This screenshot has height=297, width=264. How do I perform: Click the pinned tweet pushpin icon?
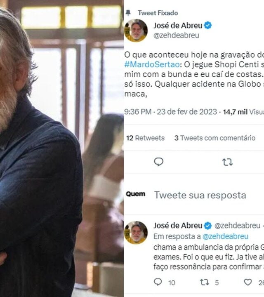pyautogui.click(x=128, y=13)
